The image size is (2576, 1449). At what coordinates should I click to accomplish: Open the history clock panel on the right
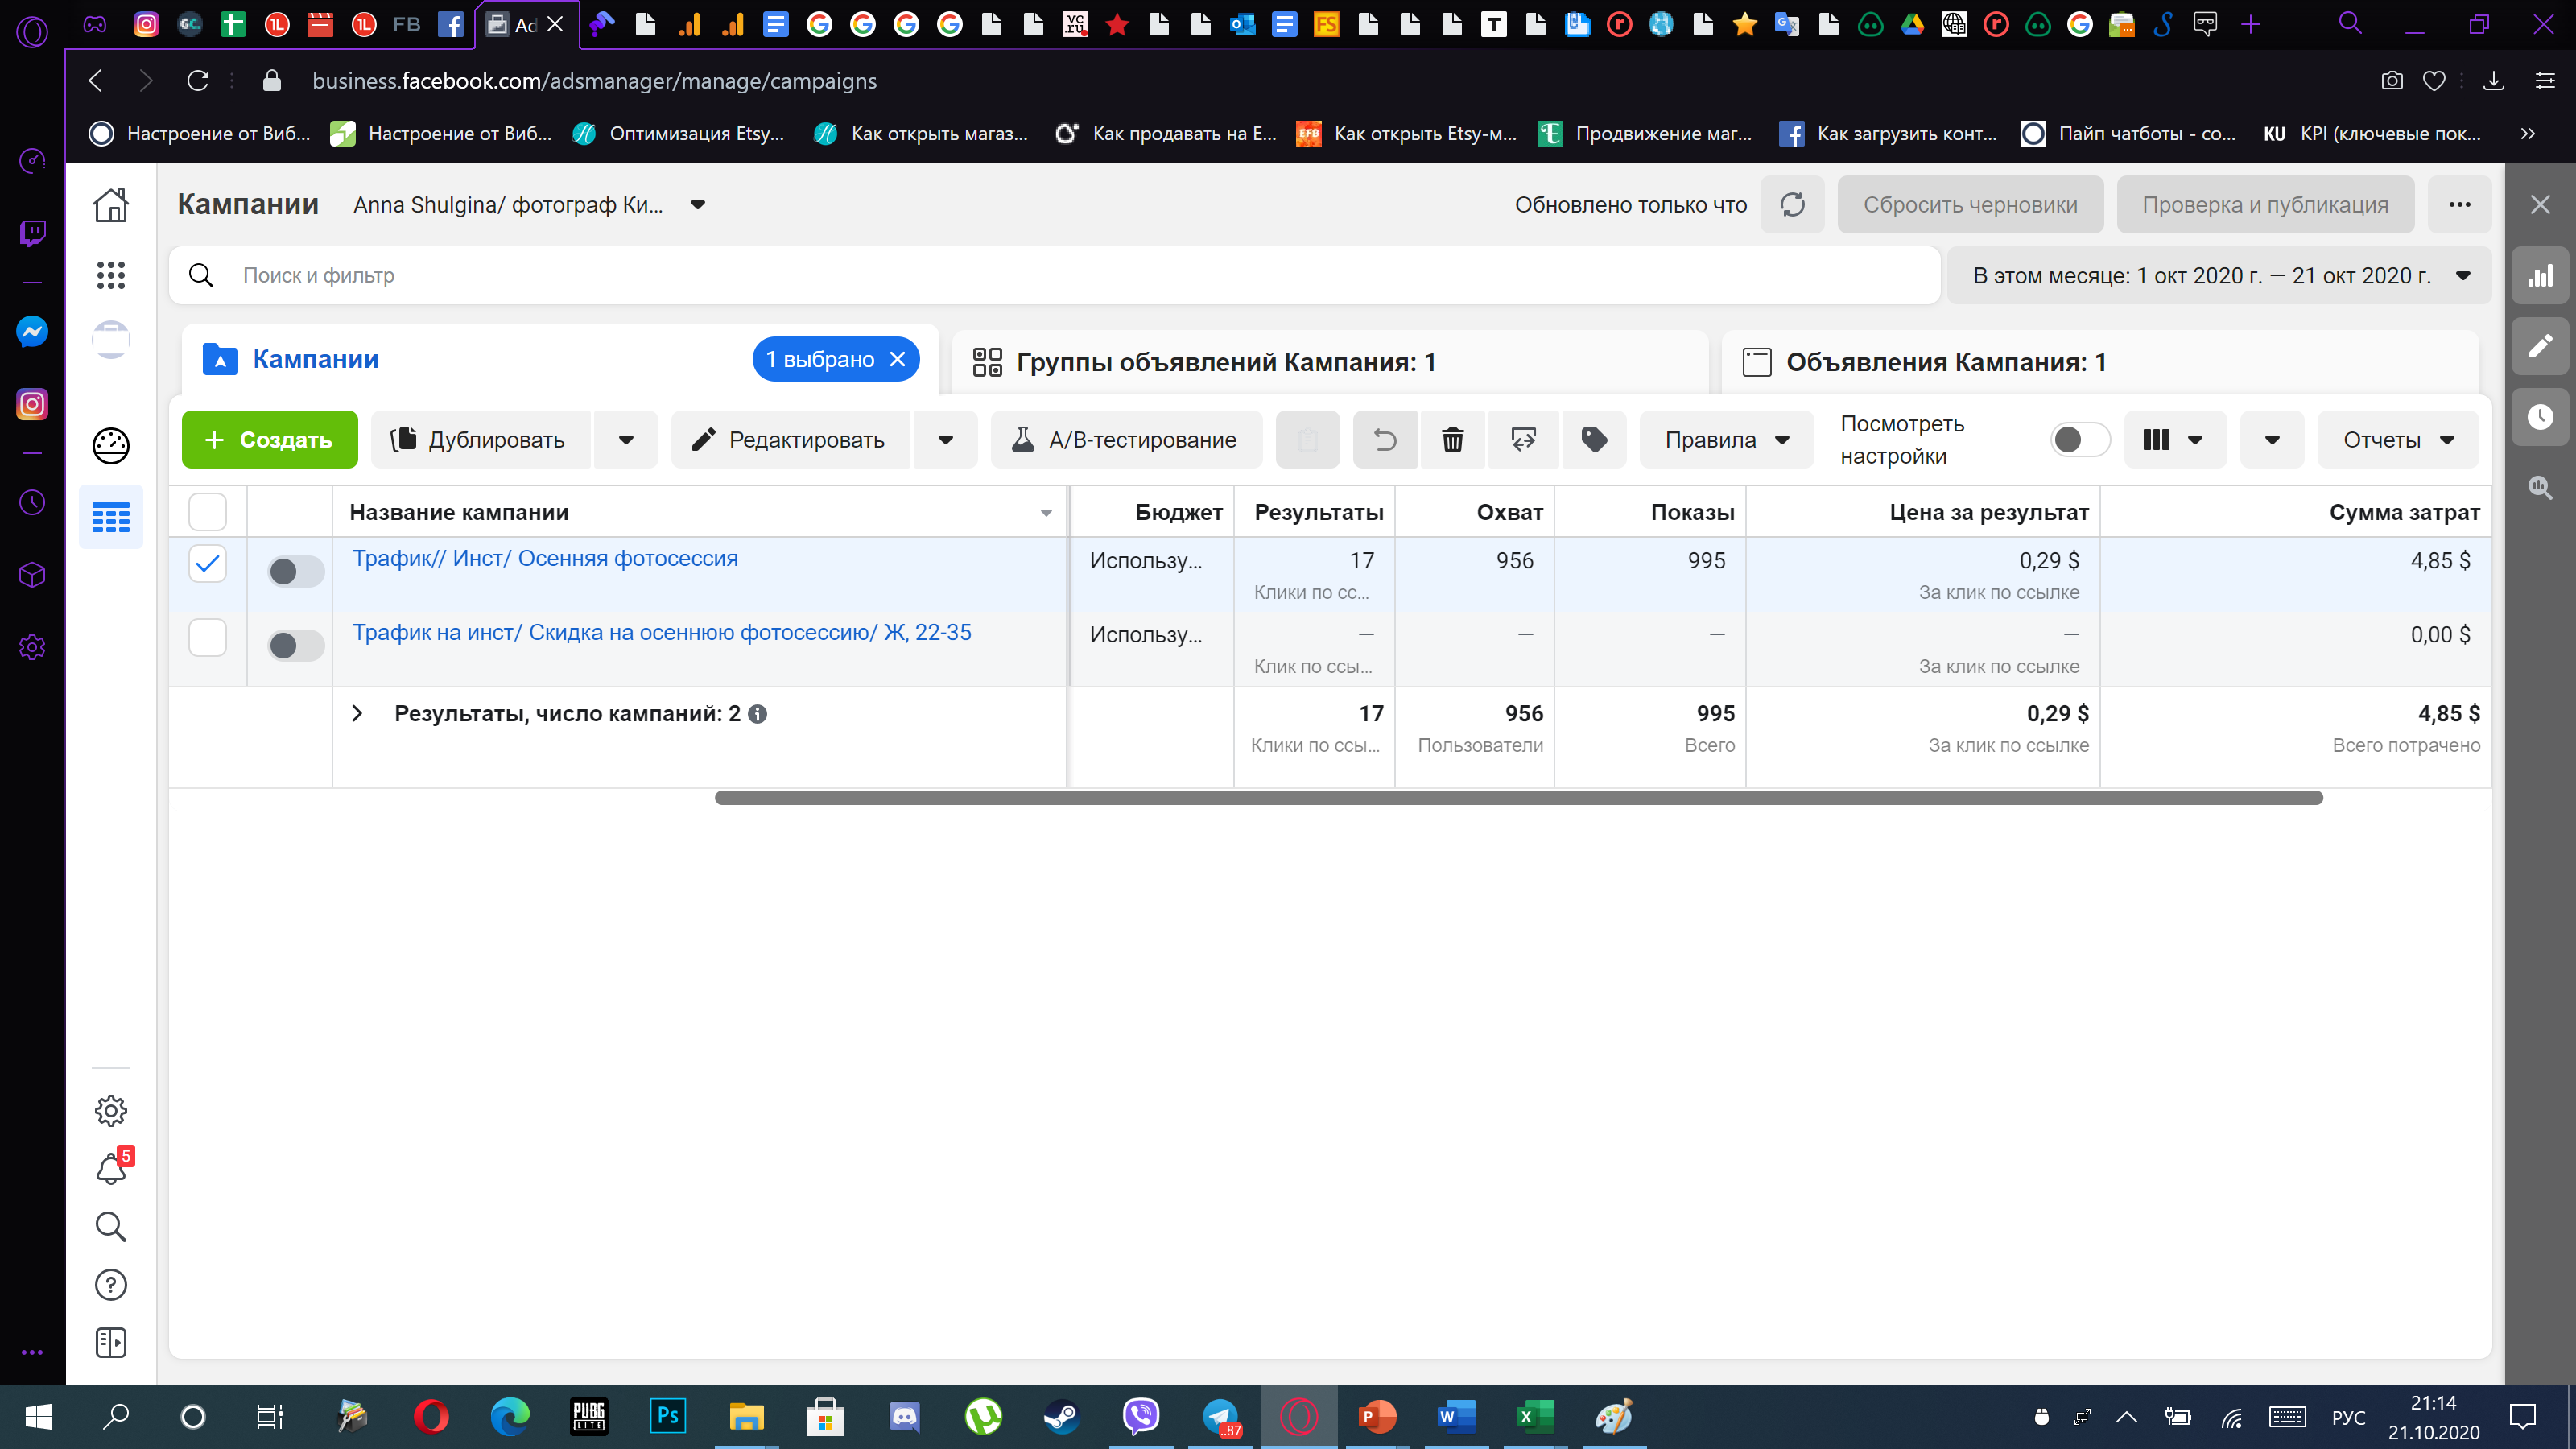coord(2540,417)
